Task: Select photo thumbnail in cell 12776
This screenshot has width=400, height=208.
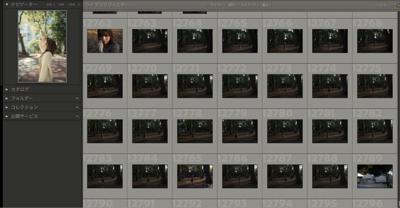Action: tap(105, 131)
